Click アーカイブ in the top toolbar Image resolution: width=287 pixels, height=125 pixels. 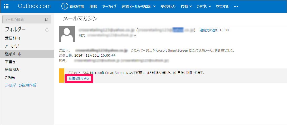(109, 7)
